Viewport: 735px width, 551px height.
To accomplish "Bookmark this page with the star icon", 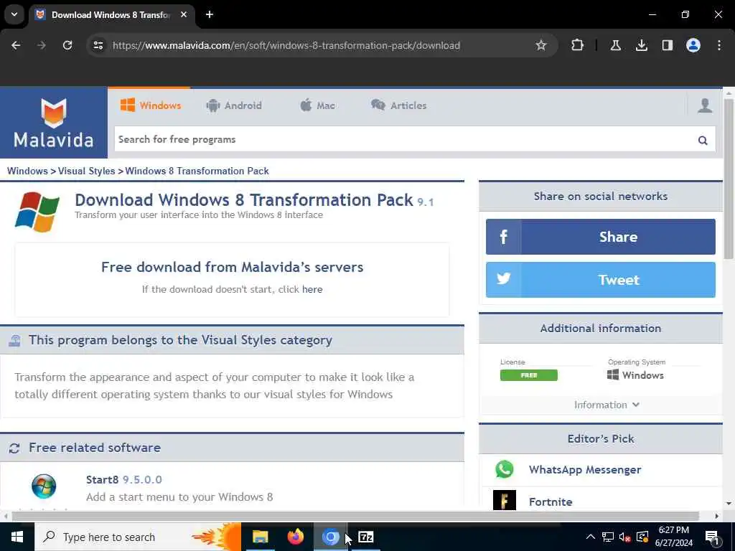I will click(x=541, y=45).
